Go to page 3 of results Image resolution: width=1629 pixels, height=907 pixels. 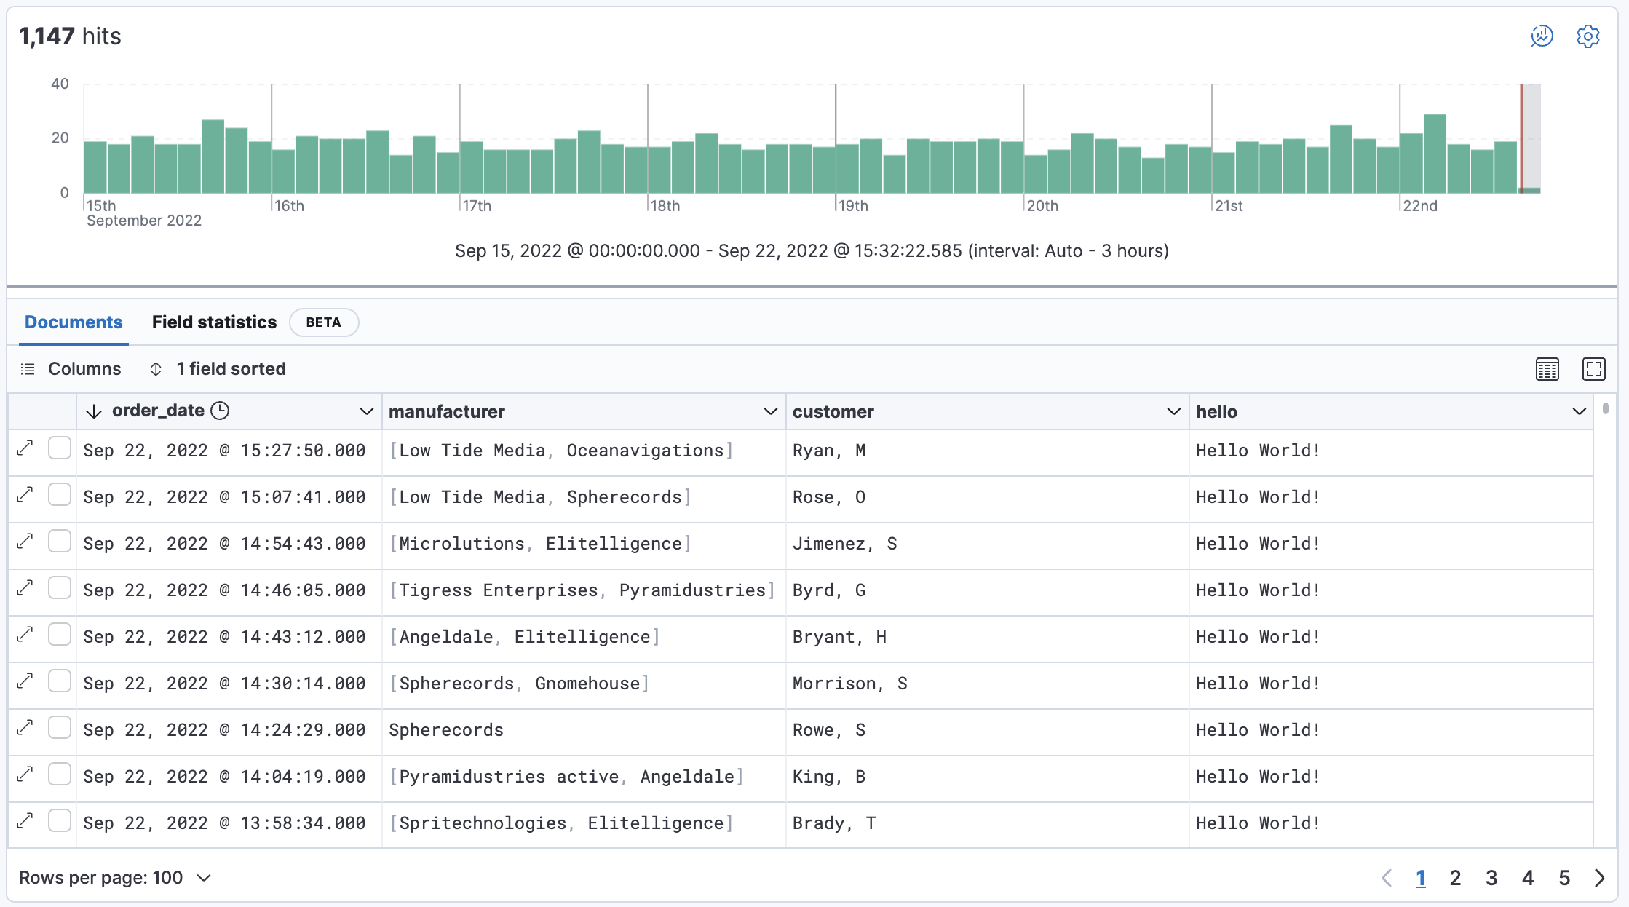(x=1491, y=878)
